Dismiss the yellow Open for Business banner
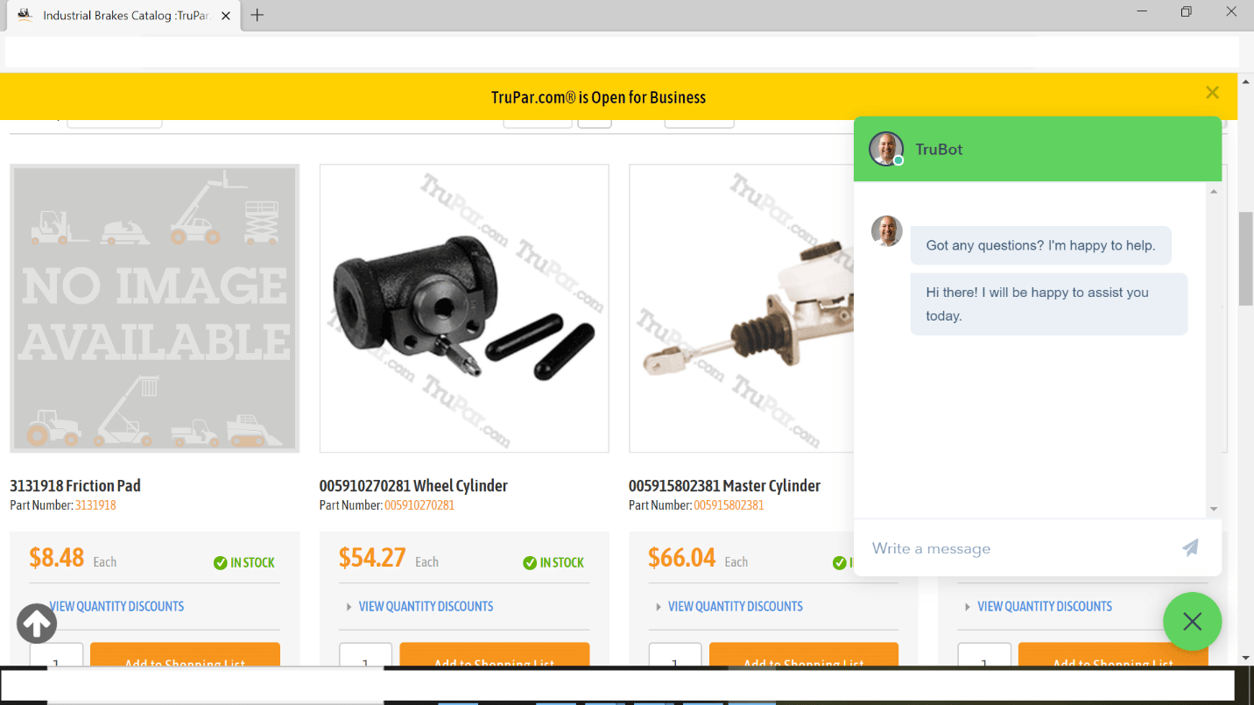The height and width of the screenshot is (705, 1254). 1212,93
